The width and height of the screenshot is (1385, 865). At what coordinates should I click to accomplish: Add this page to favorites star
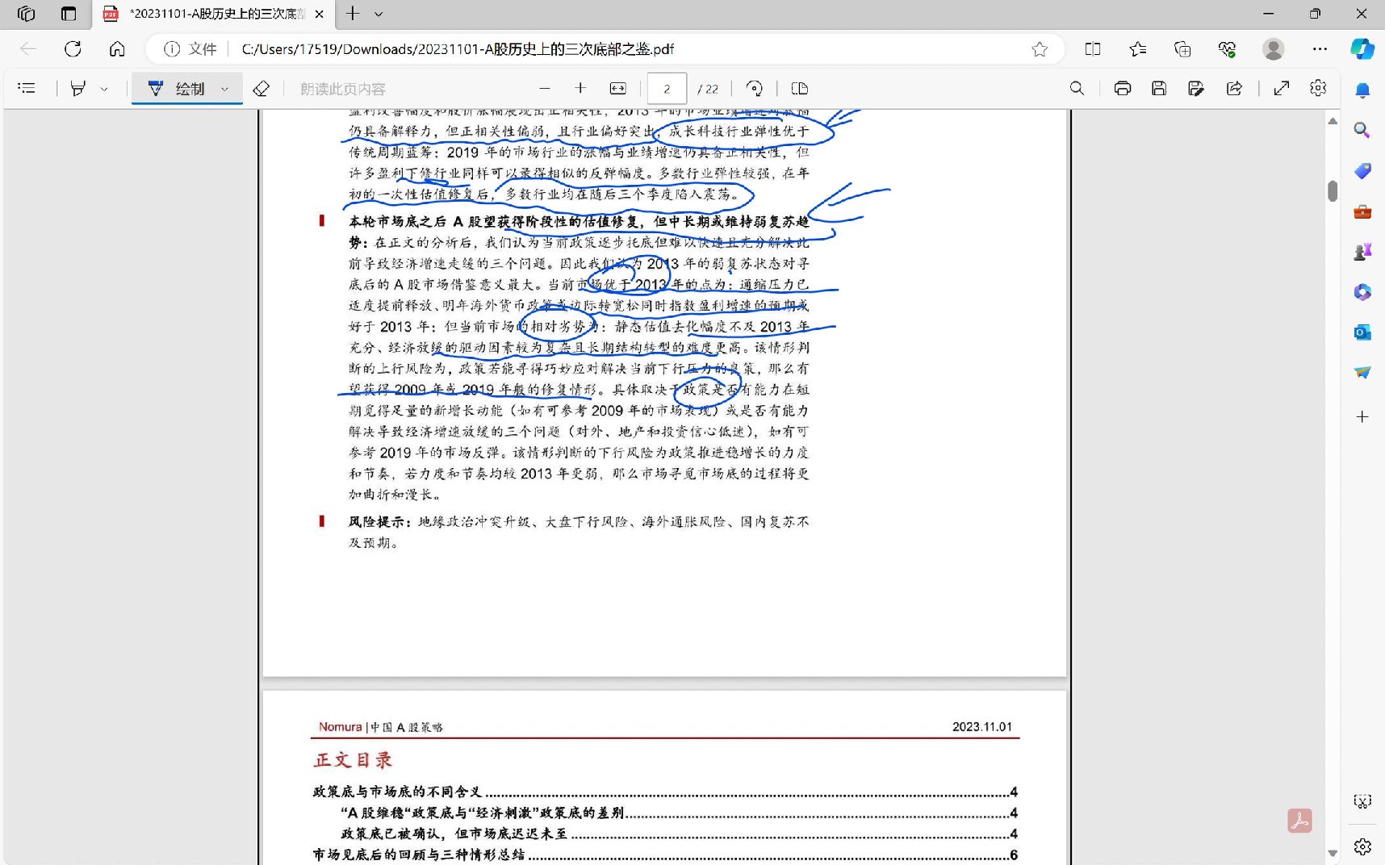pyautogui.click(x=1040, y=49)
